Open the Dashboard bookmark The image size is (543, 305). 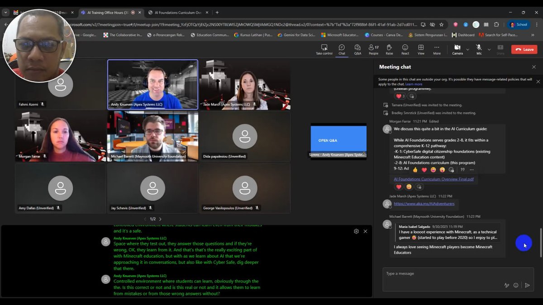[463, 35]
